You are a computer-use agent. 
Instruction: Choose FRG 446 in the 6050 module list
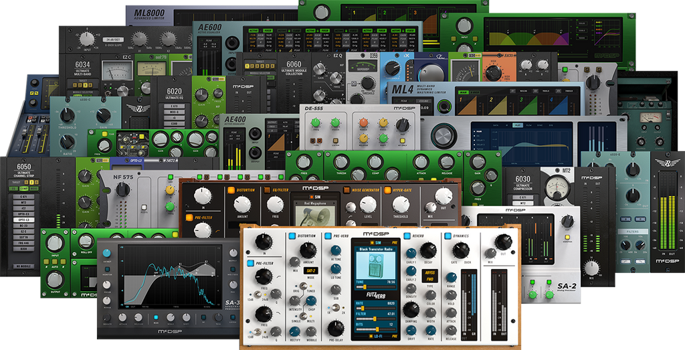(24, 244)
